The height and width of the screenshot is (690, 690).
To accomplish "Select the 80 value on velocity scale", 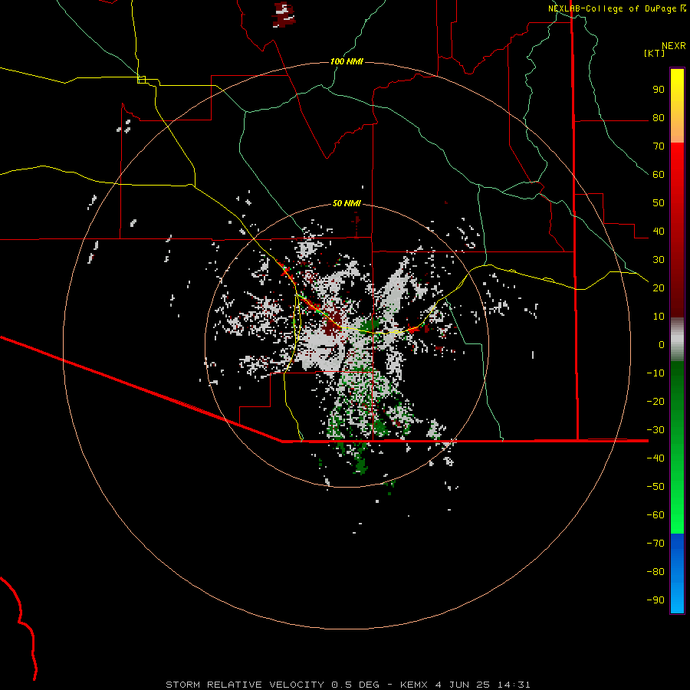I will coord(659,118).
